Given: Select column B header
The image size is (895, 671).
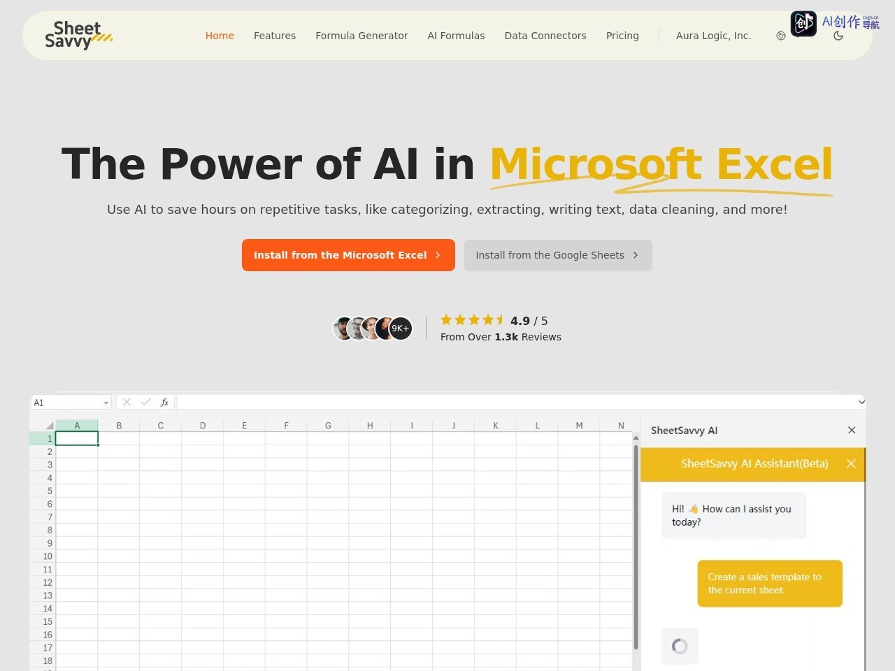Looking at the screenshot, I should point(119,426).
